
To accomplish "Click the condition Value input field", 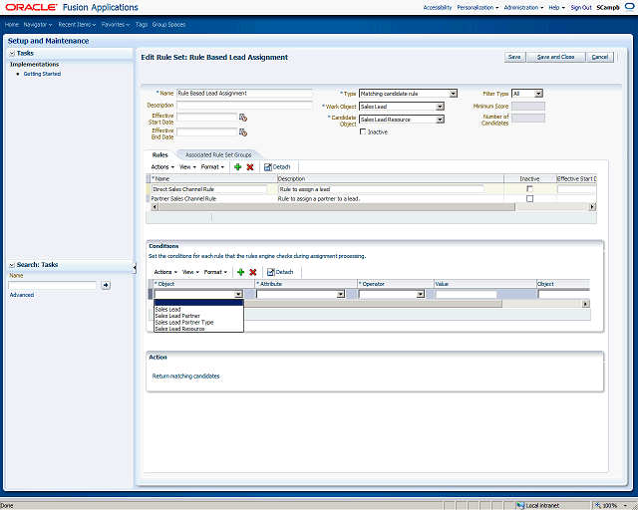I will pos(467,294).
